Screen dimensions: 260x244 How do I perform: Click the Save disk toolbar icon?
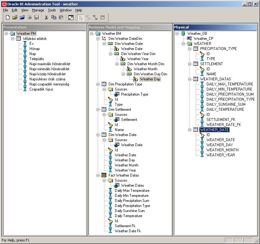(x=37, y=17)
